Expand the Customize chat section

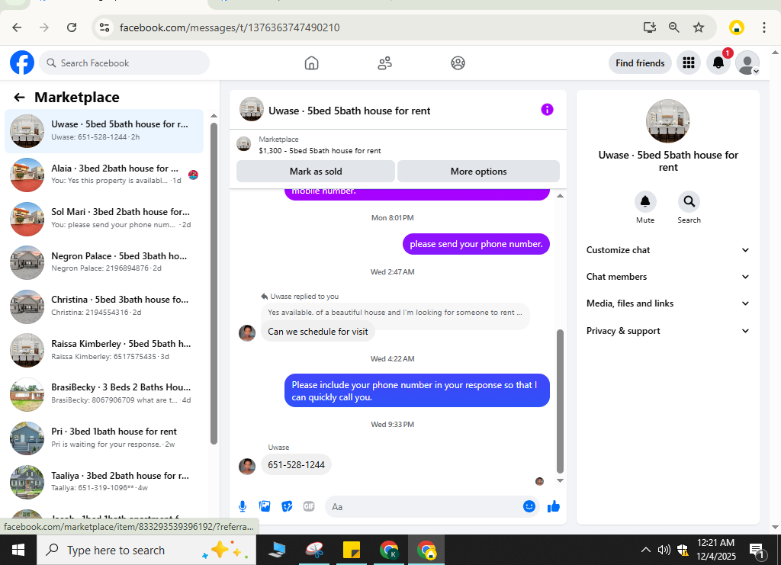(667, 250)
